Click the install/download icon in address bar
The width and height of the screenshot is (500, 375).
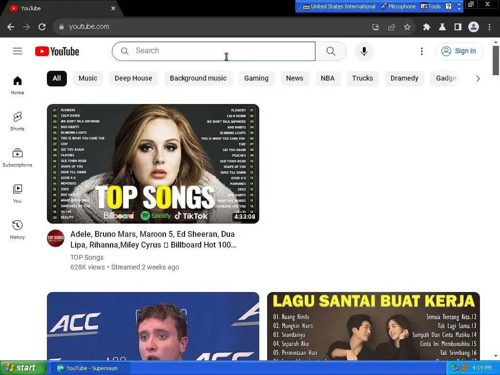(376, 27)
